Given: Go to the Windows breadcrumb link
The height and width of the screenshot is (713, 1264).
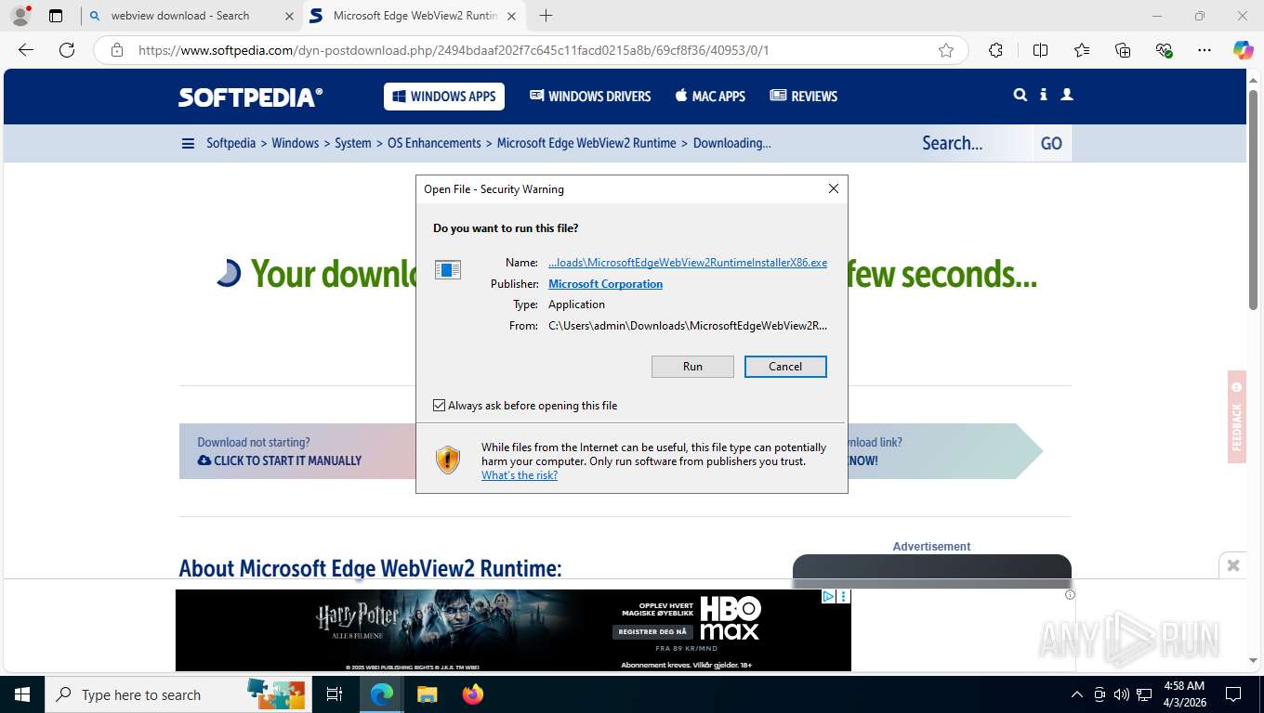Looking at the screenshot, I should click(296, 143).
